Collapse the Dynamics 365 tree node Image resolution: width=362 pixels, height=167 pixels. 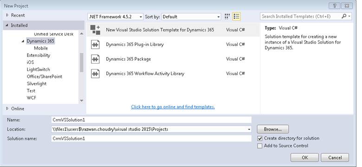[23, 41]
